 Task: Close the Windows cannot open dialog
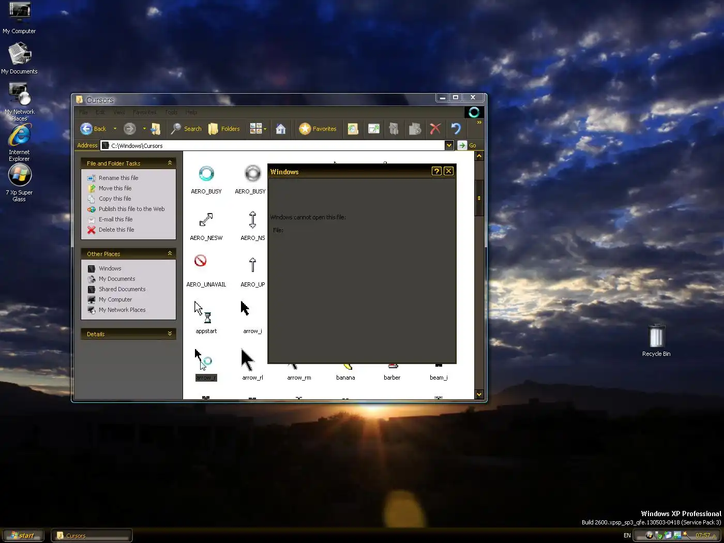tap(448, 171)
